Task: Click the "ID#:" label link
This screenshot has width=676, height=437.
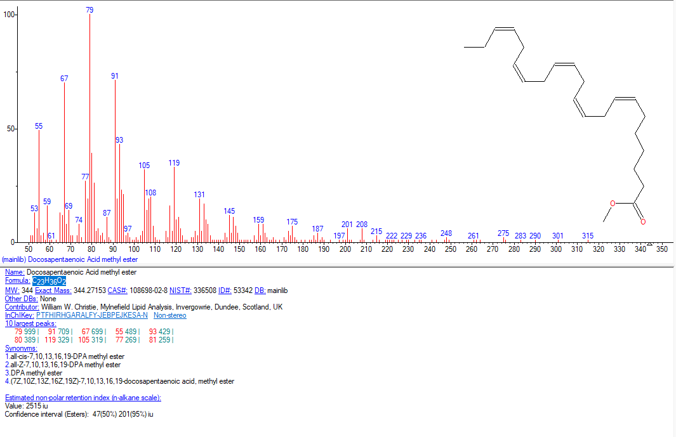Action: click(x=225, y=290)
